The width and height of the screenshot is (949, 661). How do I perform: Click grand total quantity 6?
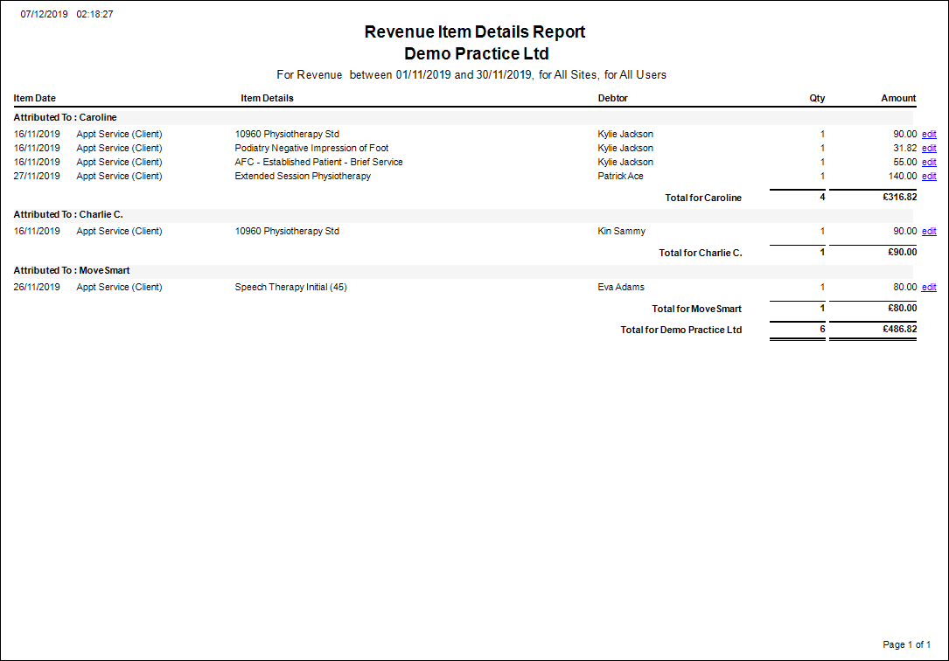tap(822, 329)
